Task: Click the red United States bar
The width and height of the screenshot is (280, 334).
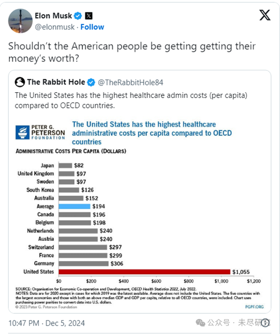Action: [144, 272]
